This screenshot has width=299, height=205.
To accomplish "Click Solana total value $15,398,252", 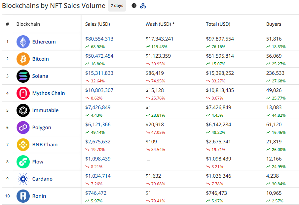I will pos(220,73).
